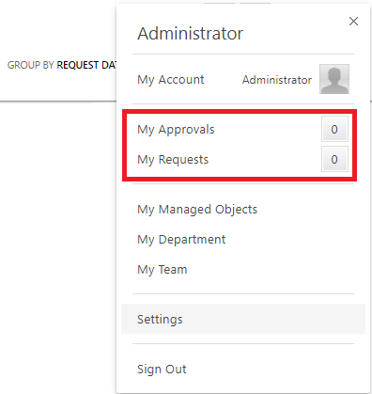The width and height of the screenshot is (372, 394).
Task: Click the Administrator username beside the avatar
Action: pyautogui.click(x=277, y=80)
